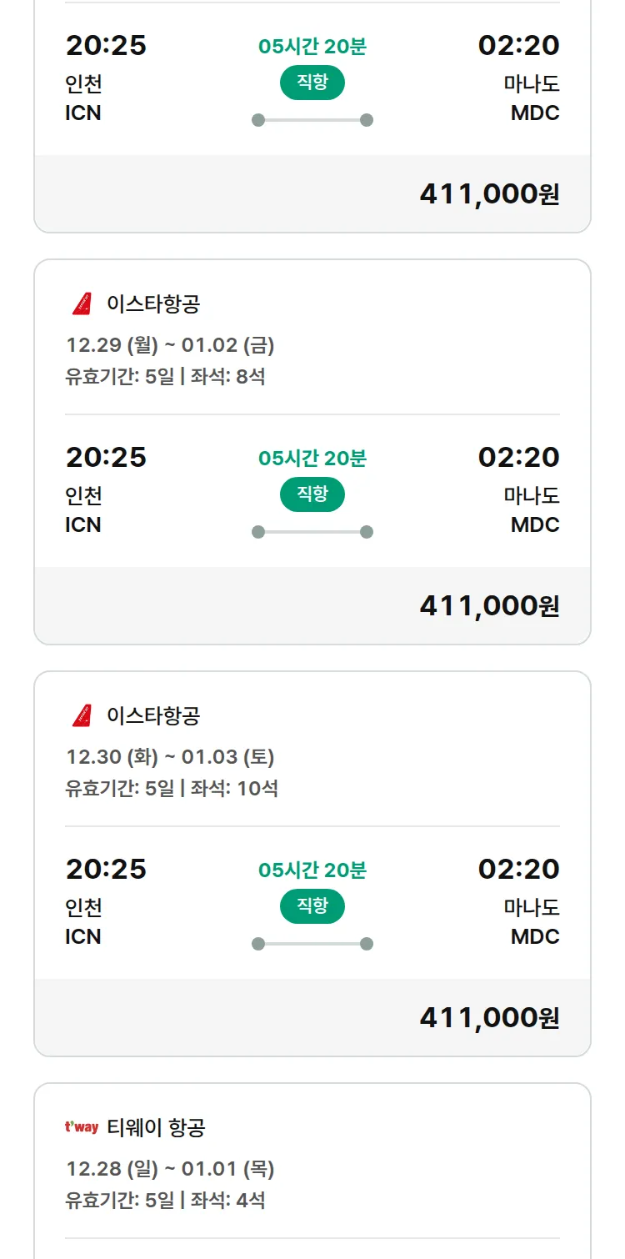This screenshot has height=1259, width=625.
Task: Click the route line on the 12.29 flight
Action: click(x=312, y=532)
